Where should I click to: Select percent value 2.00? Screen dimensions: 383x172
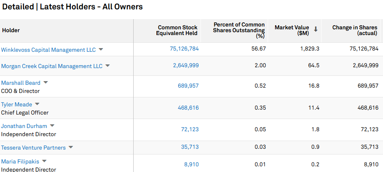tap(260, 65)
